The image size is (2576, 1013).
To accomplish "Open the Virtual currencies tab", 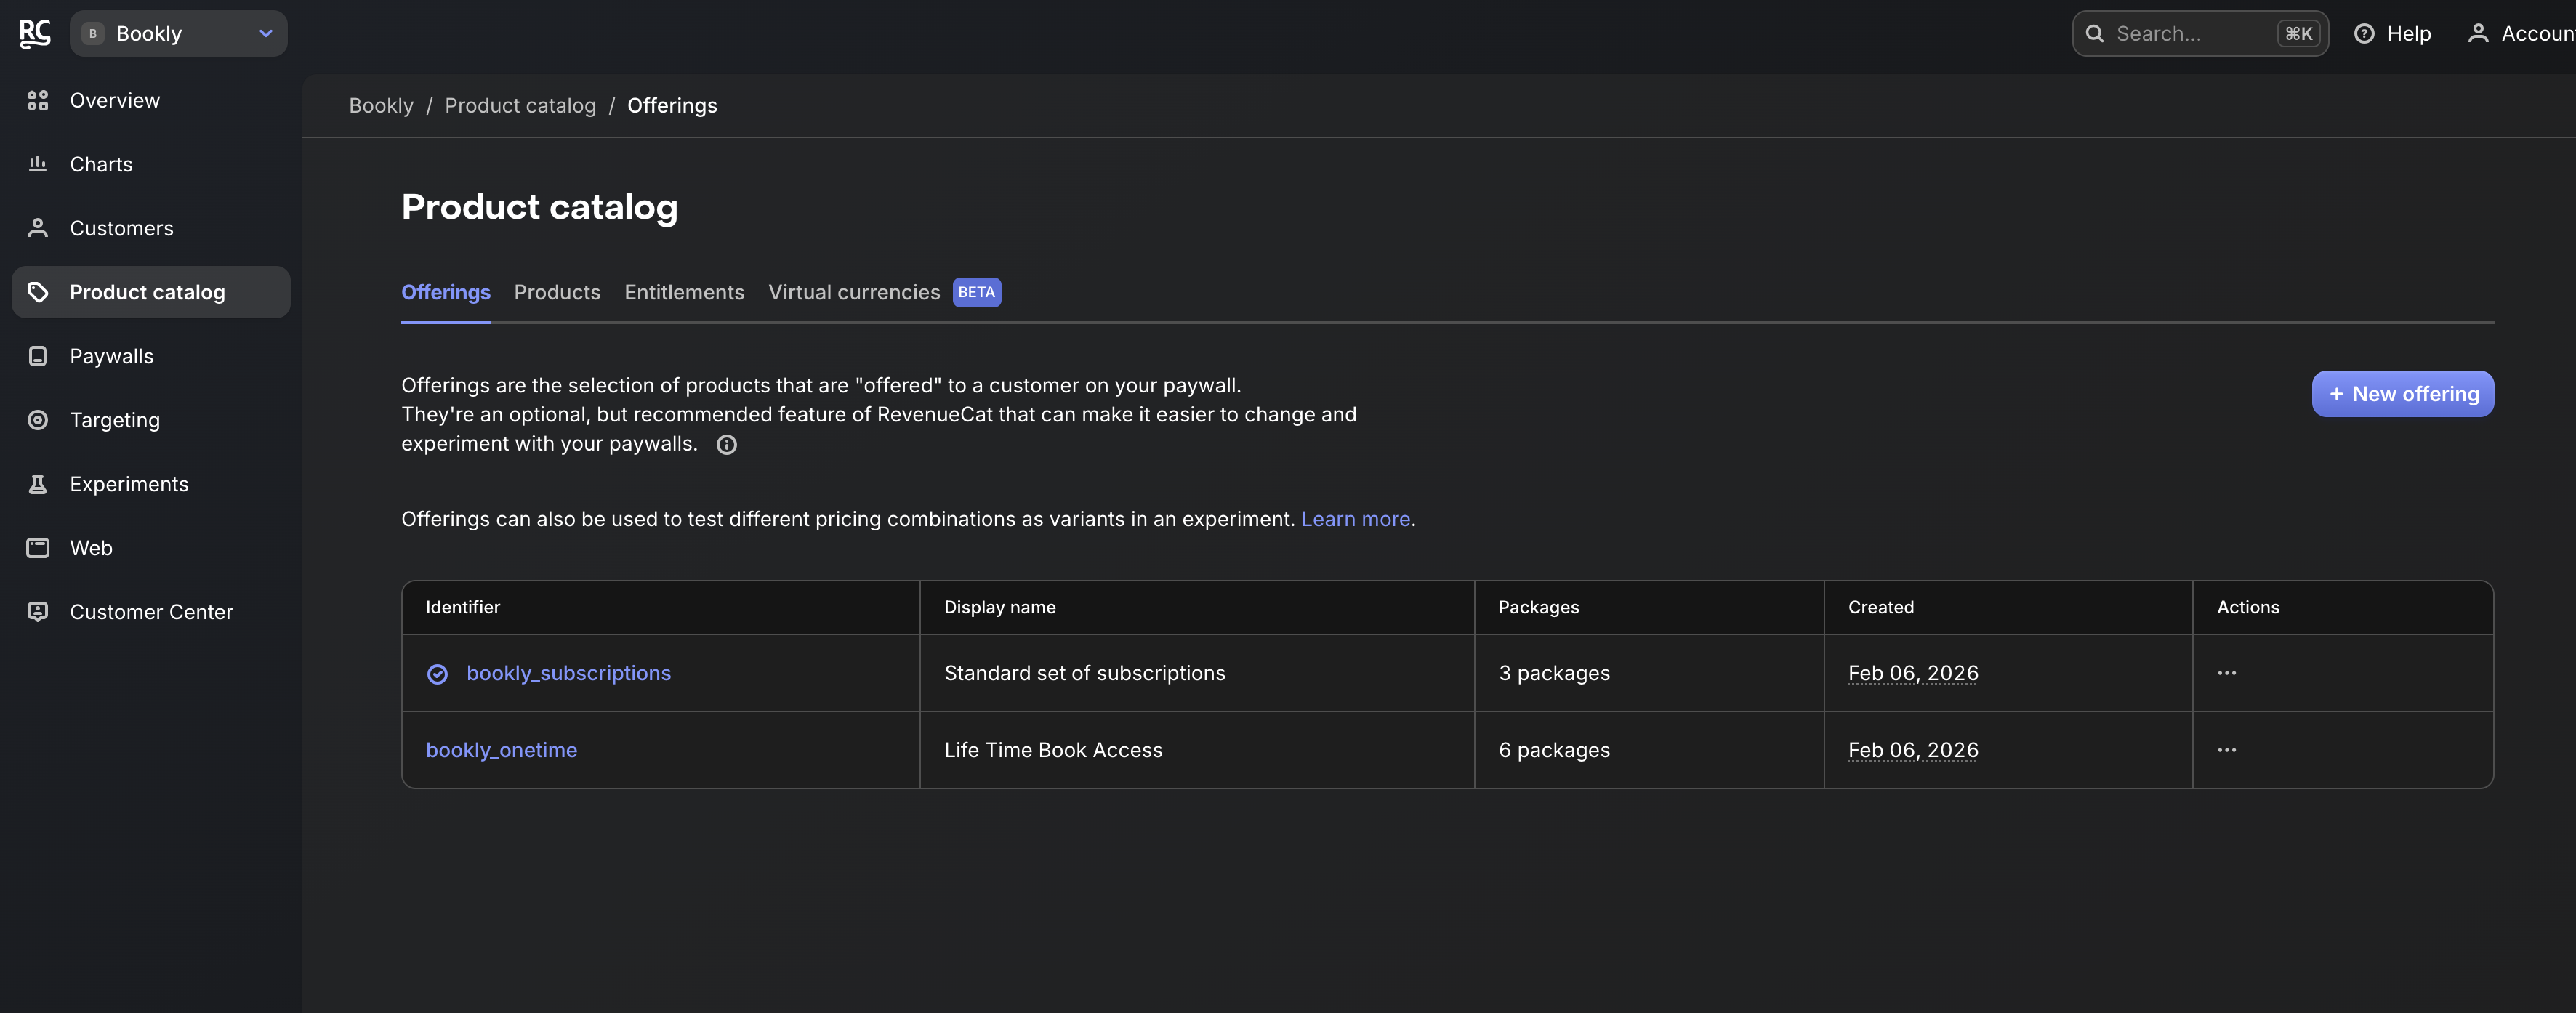I will tap(854, 292).
